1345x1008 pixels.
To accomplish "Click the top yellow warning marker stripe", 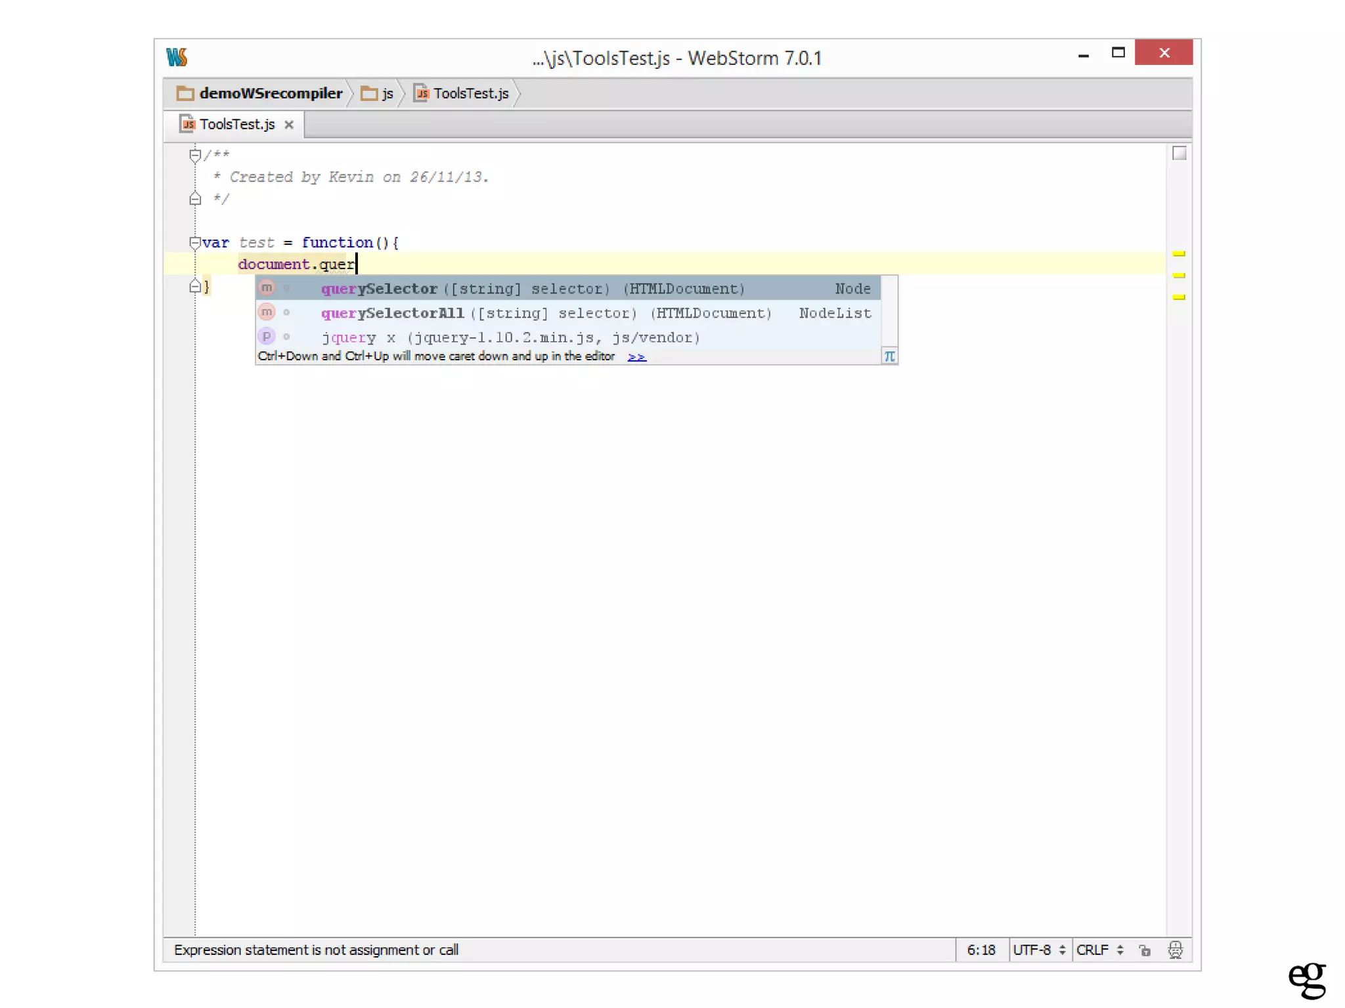I will (1179, 254).
